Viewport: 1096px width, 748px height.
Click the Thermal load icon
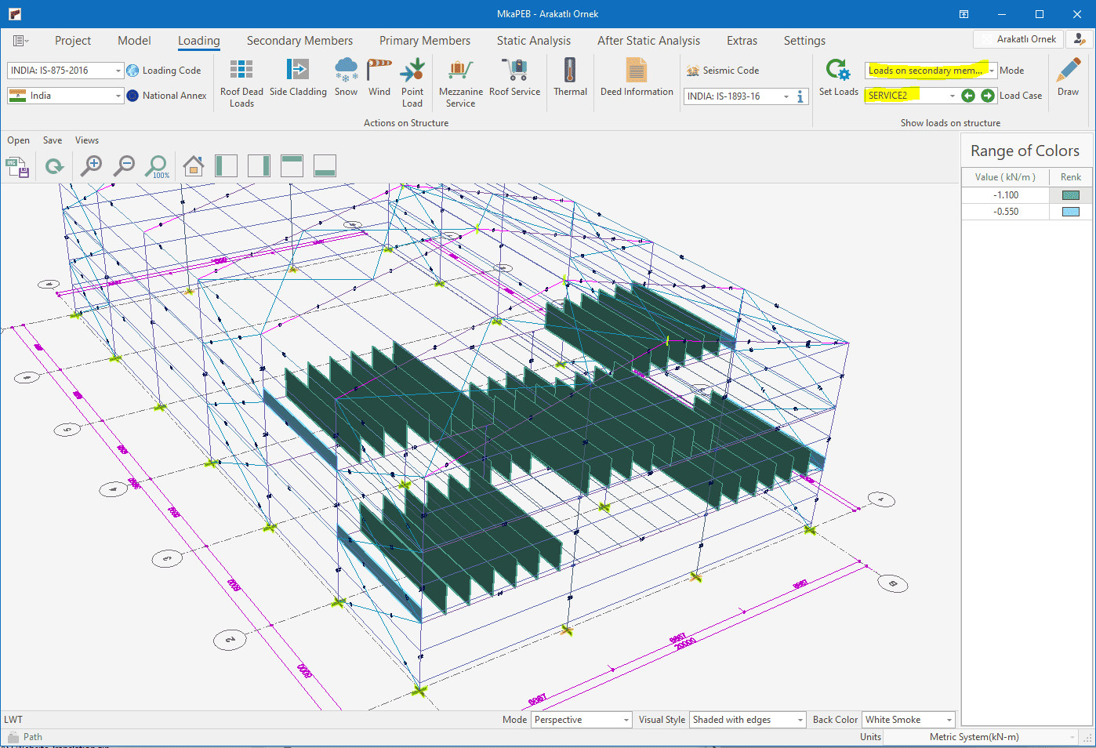(570, 71)
